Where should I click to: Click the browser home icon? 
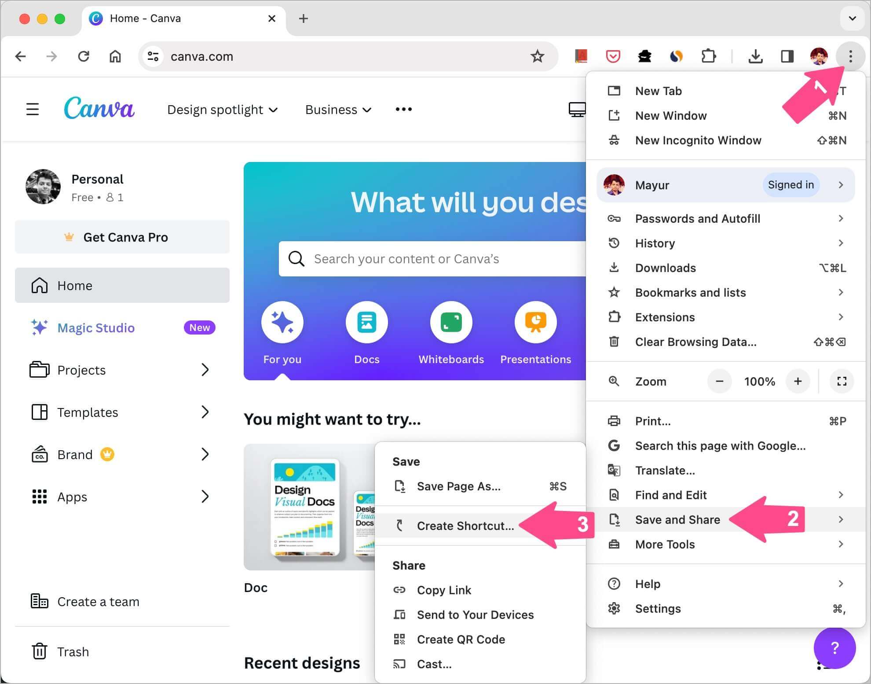[x=115, y=56]
